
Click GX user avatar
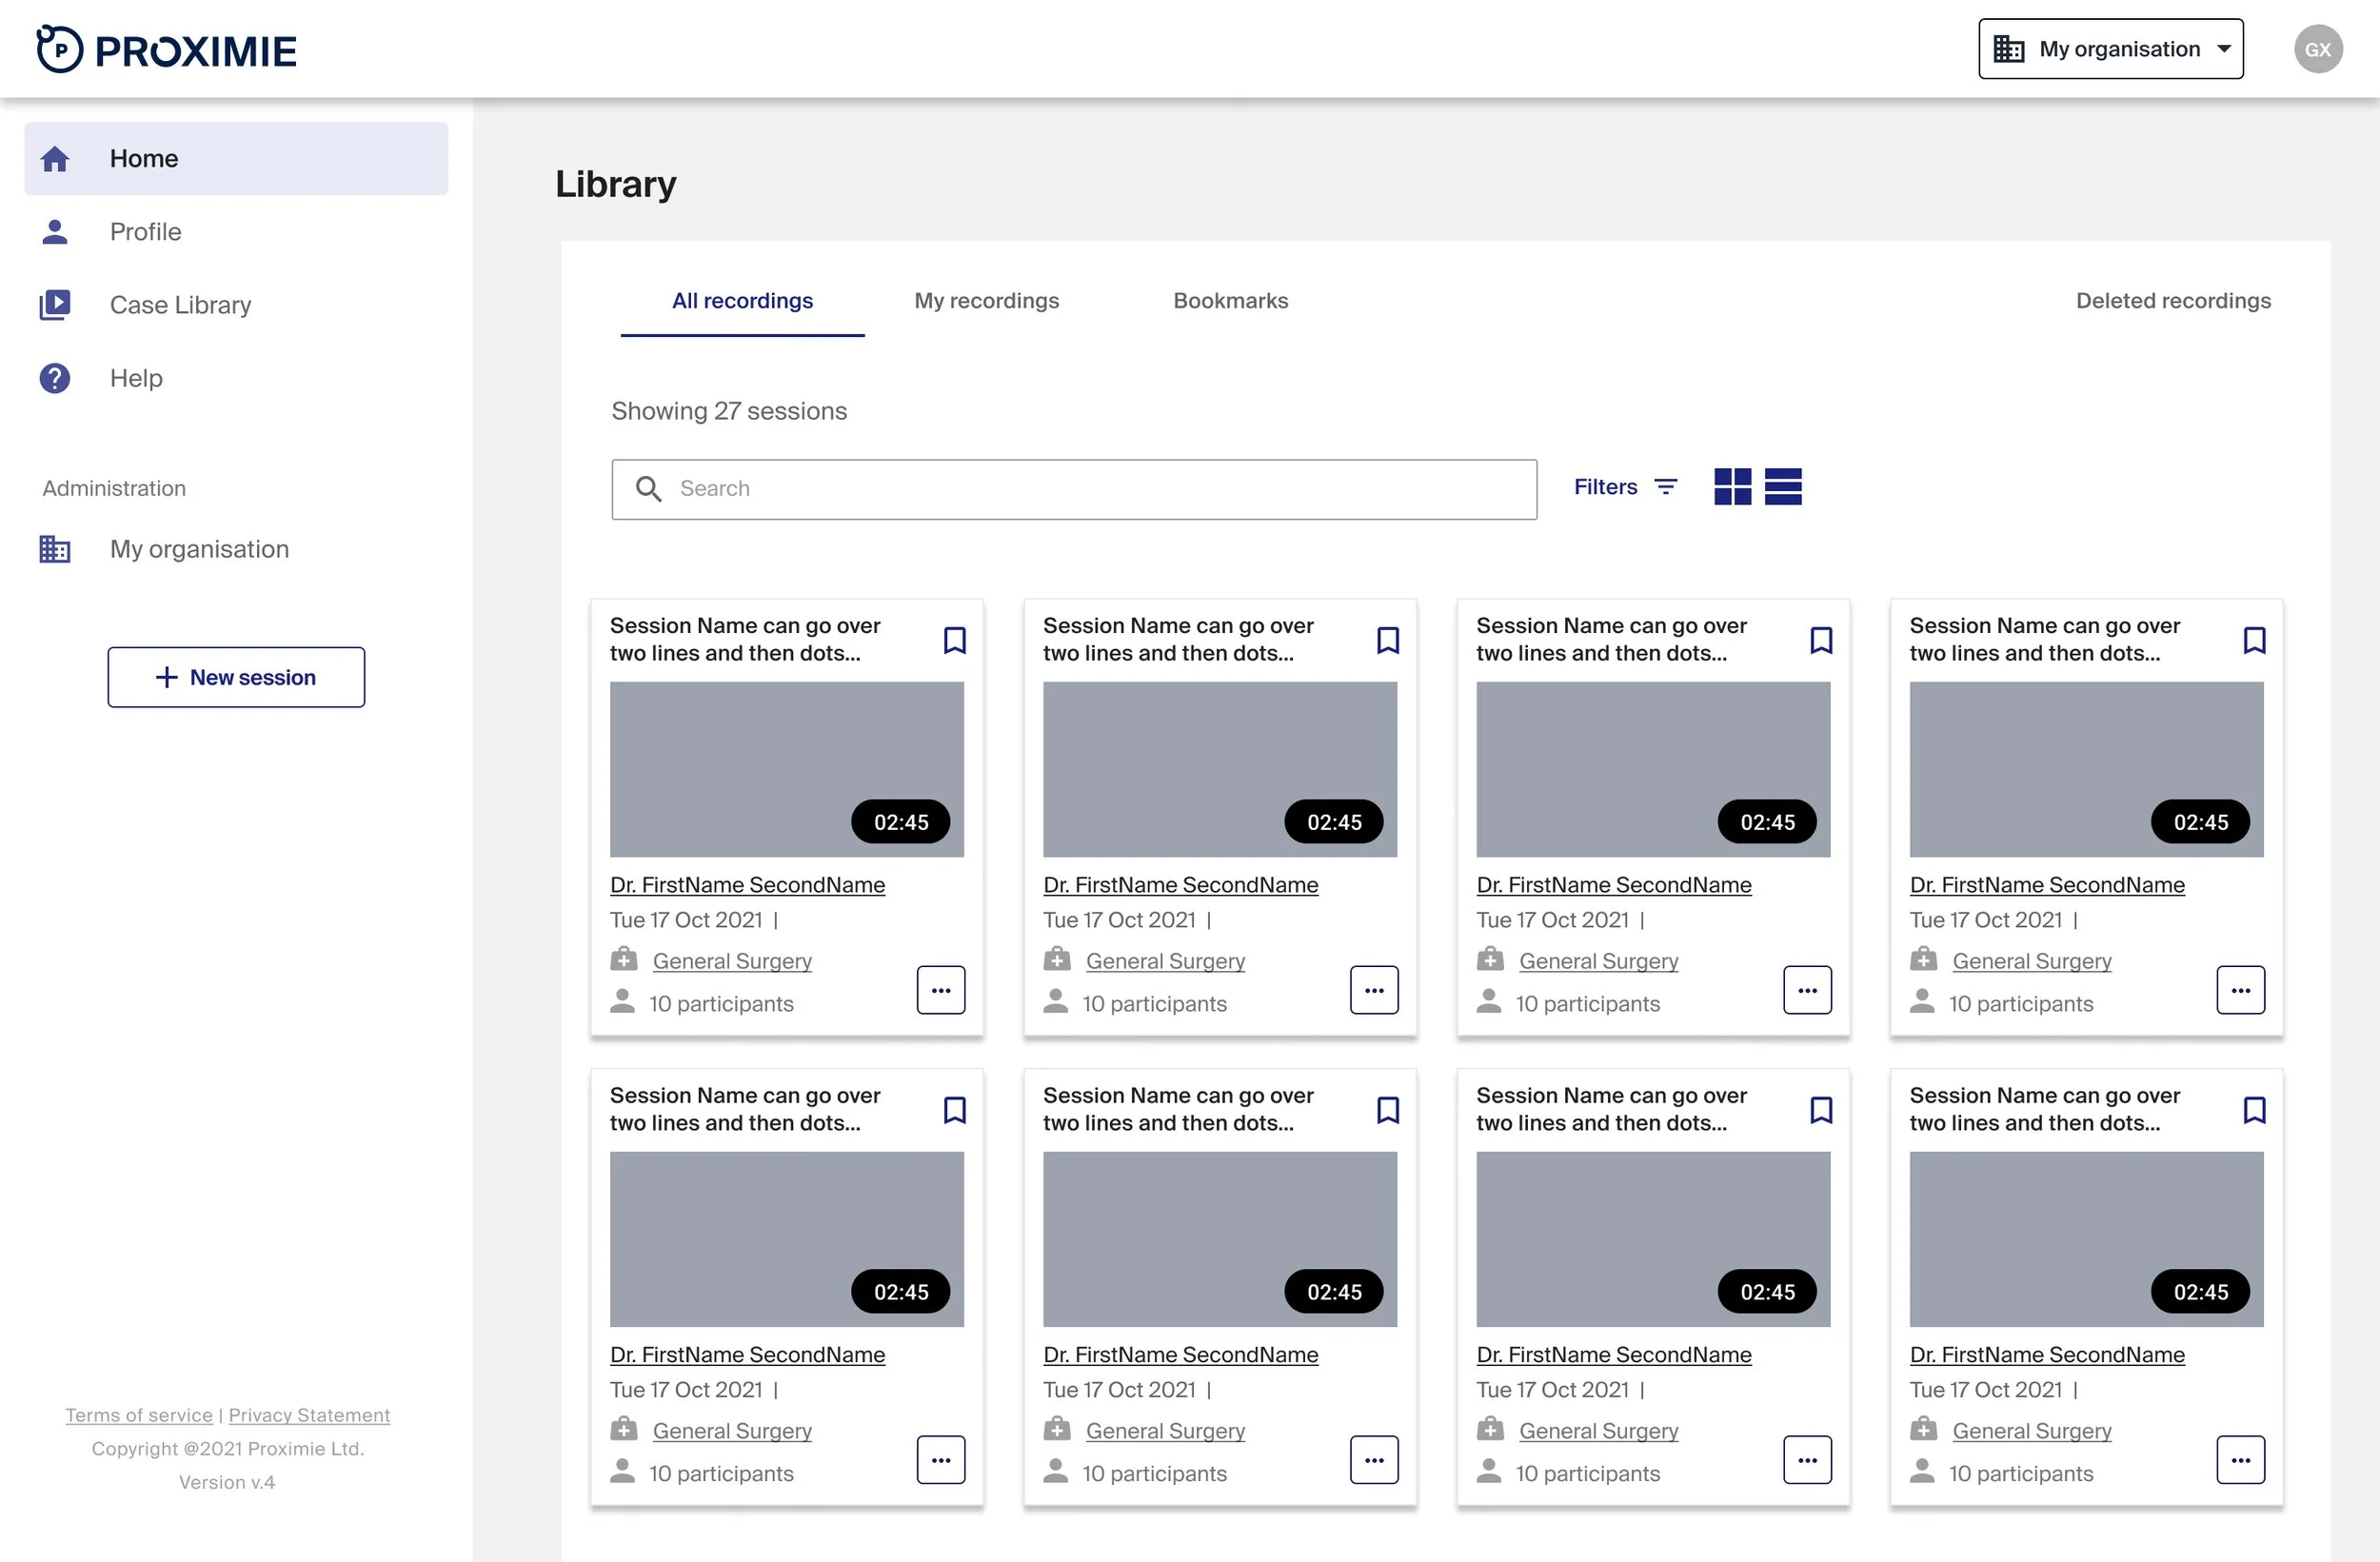click(2317, 49)
